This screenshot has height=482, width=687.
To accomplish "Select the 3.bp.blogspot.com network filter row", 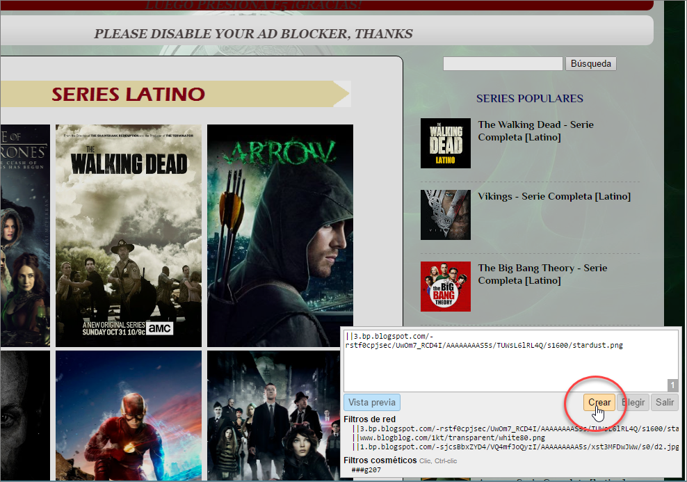I will coord(515,428).
